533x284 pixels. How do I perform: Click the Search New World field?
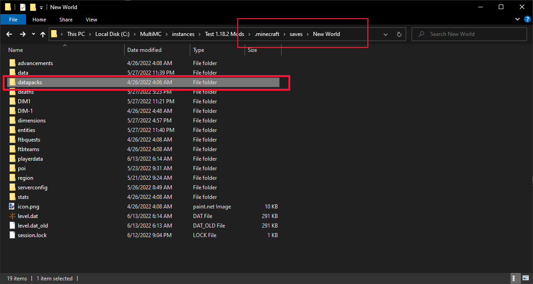coord(469,34)
